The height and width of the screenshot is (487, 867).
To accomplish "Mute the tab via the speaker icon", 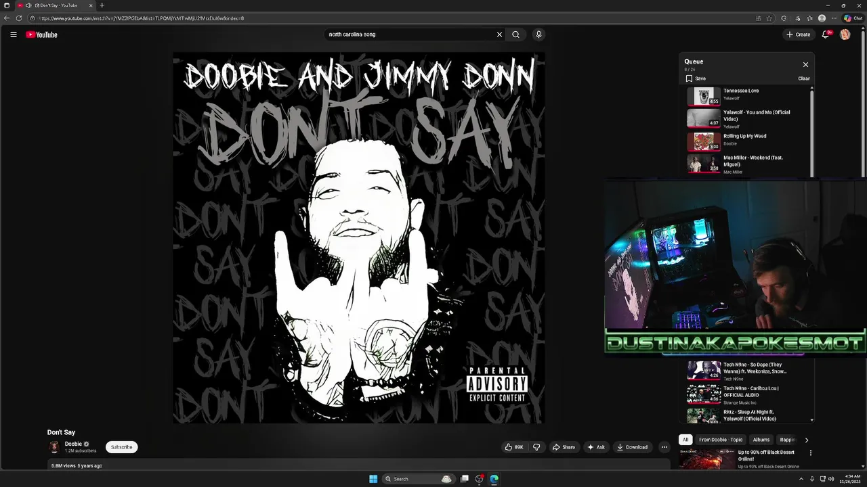I will tap(28, 5).
